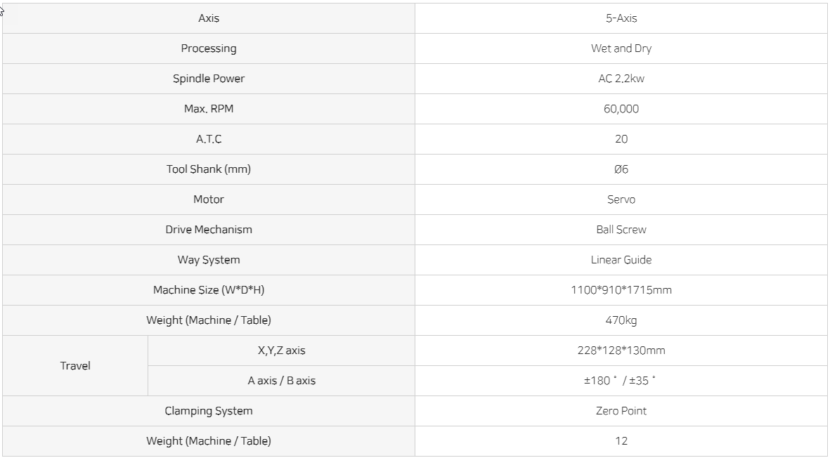Select the "1100*910*1715mm" dimensions value
This screenshot has width=830, height=458.
tap(621, 290)
